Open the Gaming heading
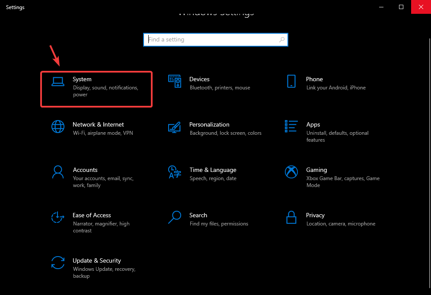Screen dimensions: 431x295 tap(316, 170)
